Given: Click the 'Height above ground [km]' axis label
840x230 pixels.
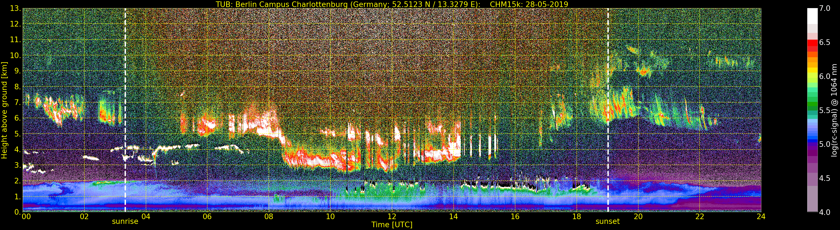Looking at the screenshot, I should [x=4, y=110].
